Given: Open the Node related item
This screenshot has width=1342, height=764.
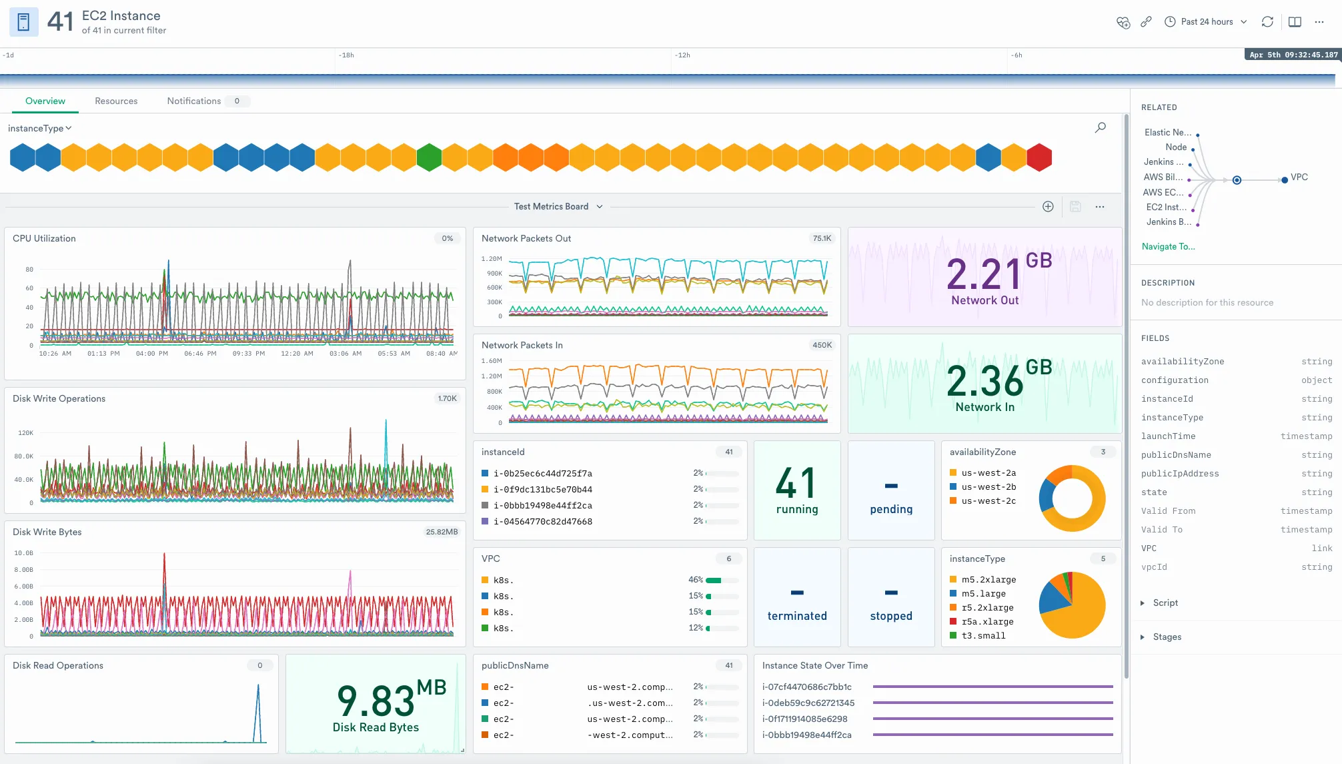Looking at the screenshot, I should click(x=1176, y=147).
